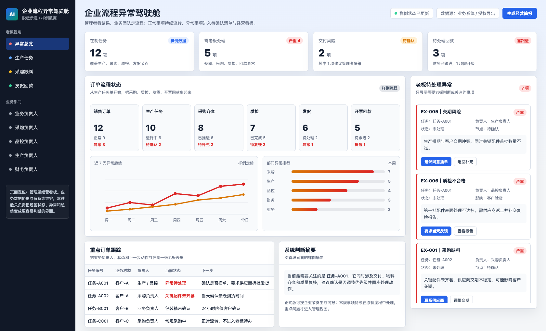
Task: Click 任务-A001 in 重点订单跟踪 table
Action: (98, 283)
